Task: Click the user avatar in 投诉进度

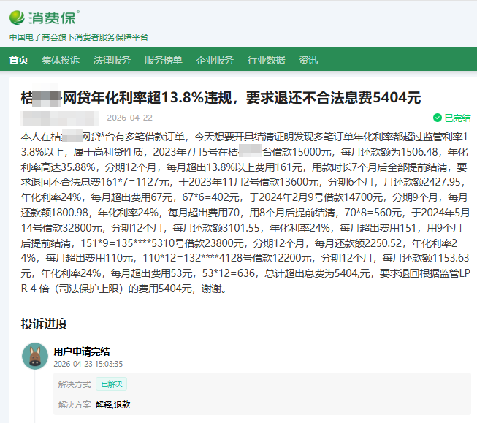Action: coord(35,356)
